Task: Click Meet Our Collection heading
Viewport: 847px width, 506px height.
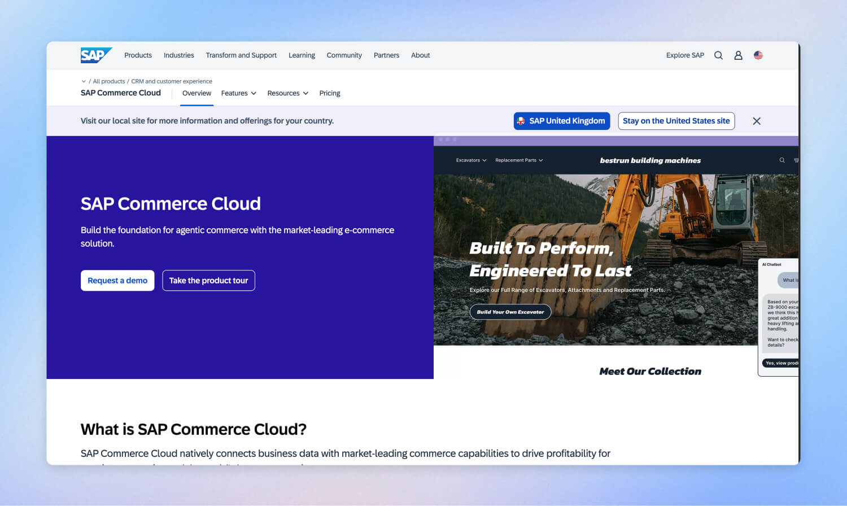Action: coord(650,371)
